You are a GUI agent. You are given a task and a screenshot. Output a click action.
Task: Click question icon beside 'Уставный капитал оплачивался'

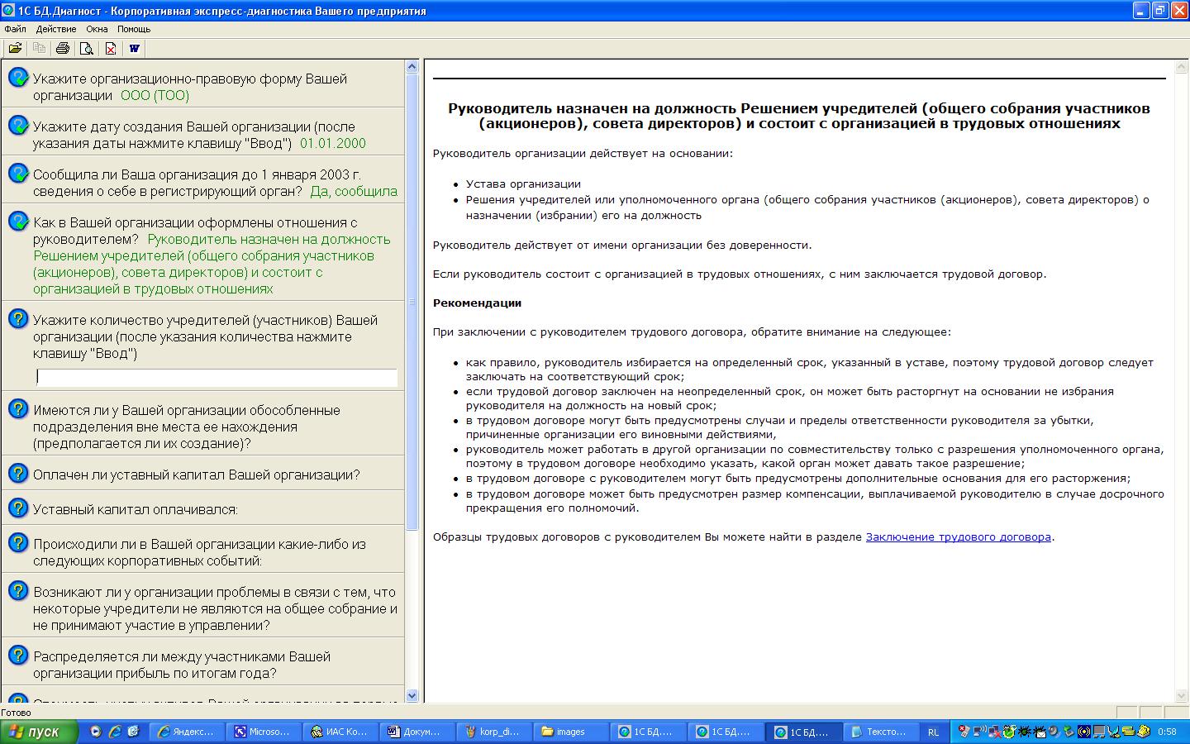tap(18, 508)
